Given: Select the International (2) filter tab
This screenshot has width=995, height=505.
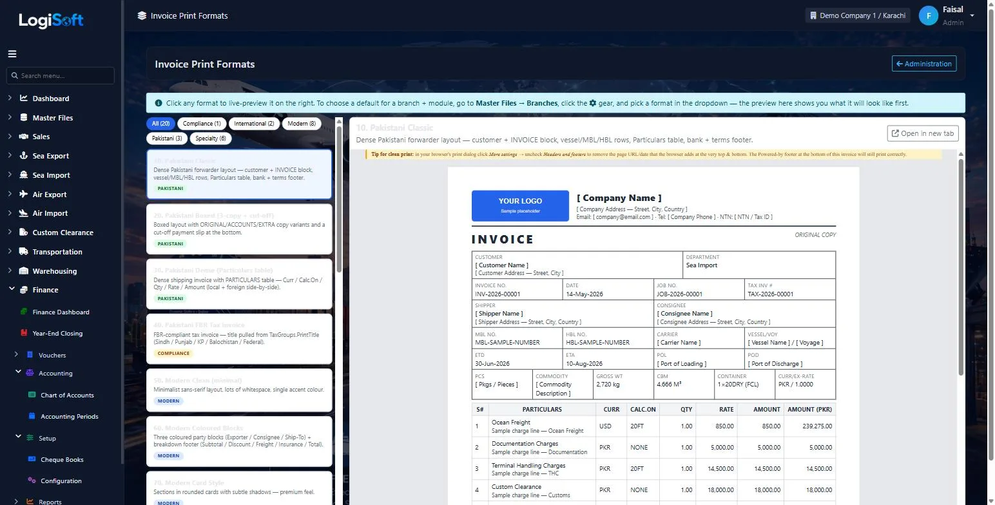Looking at the screenshot, I should [254, 124].
